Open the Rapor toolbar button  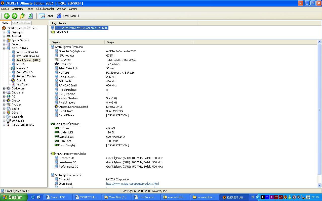(46, 16)
